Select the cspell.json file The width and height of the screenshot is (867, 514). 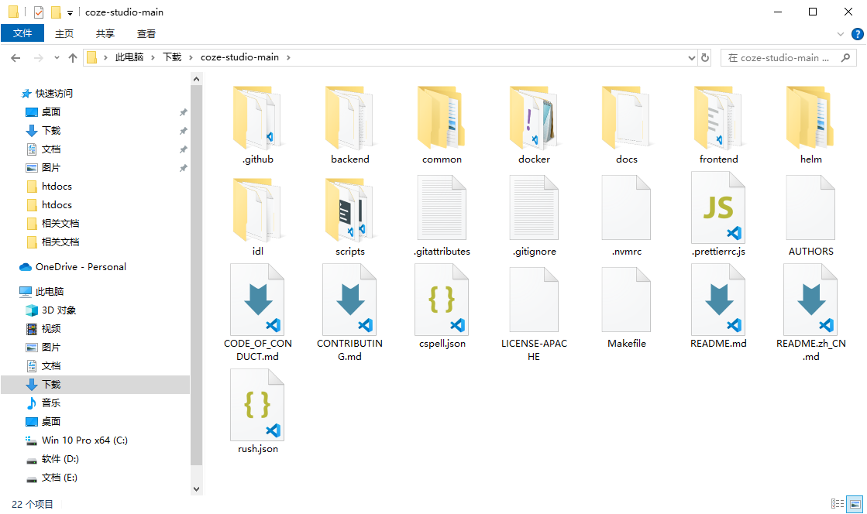point(442,301)
